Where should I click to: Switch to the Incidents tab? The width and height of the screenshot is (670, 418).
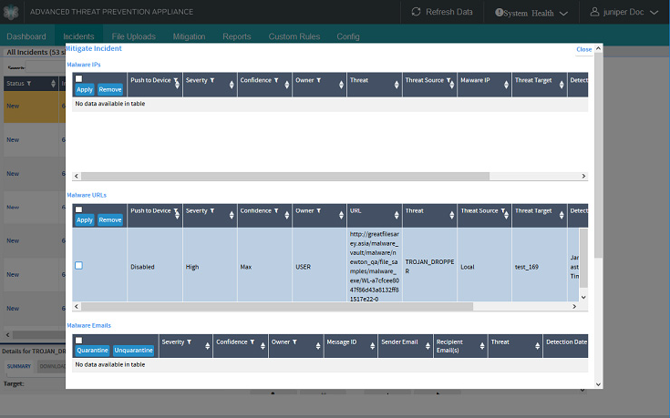pos(78,36)
